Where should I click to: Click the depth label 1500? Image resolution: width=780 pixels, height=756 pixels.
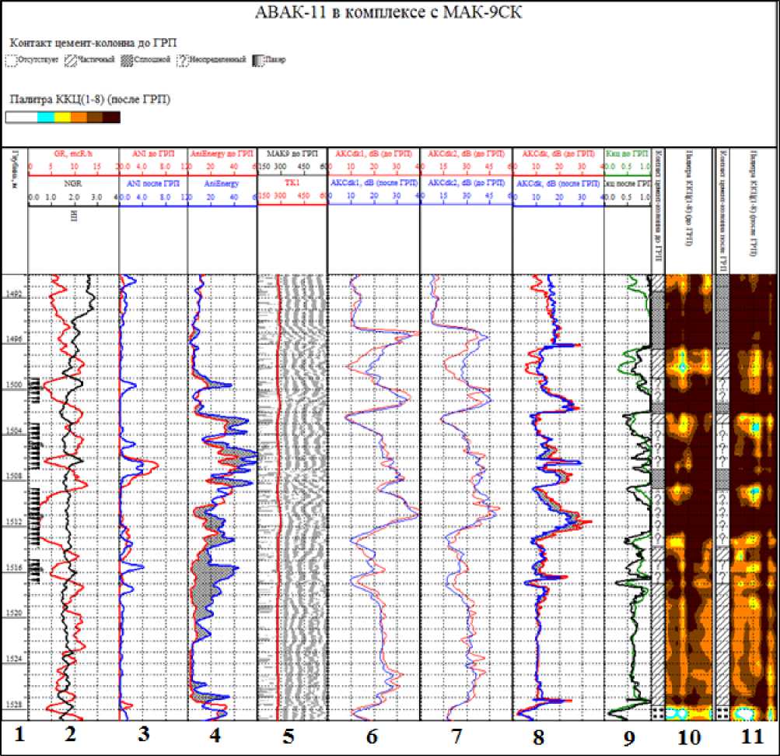(x=13, y=385)
